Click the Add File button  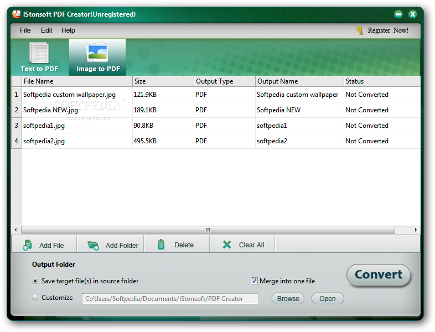[x=44, y=245]
